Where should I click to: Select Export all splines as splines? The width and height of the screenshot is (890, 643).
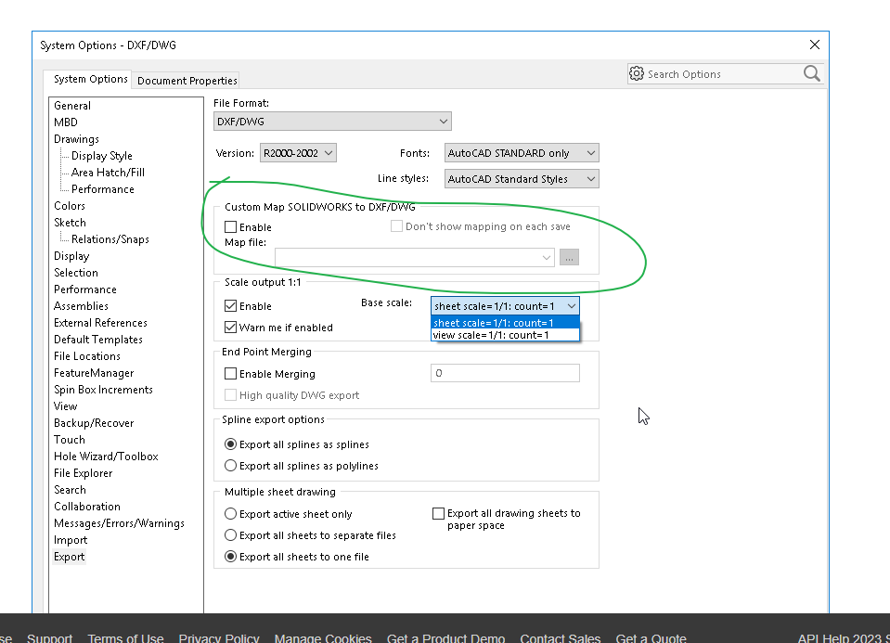pos(230,444)
